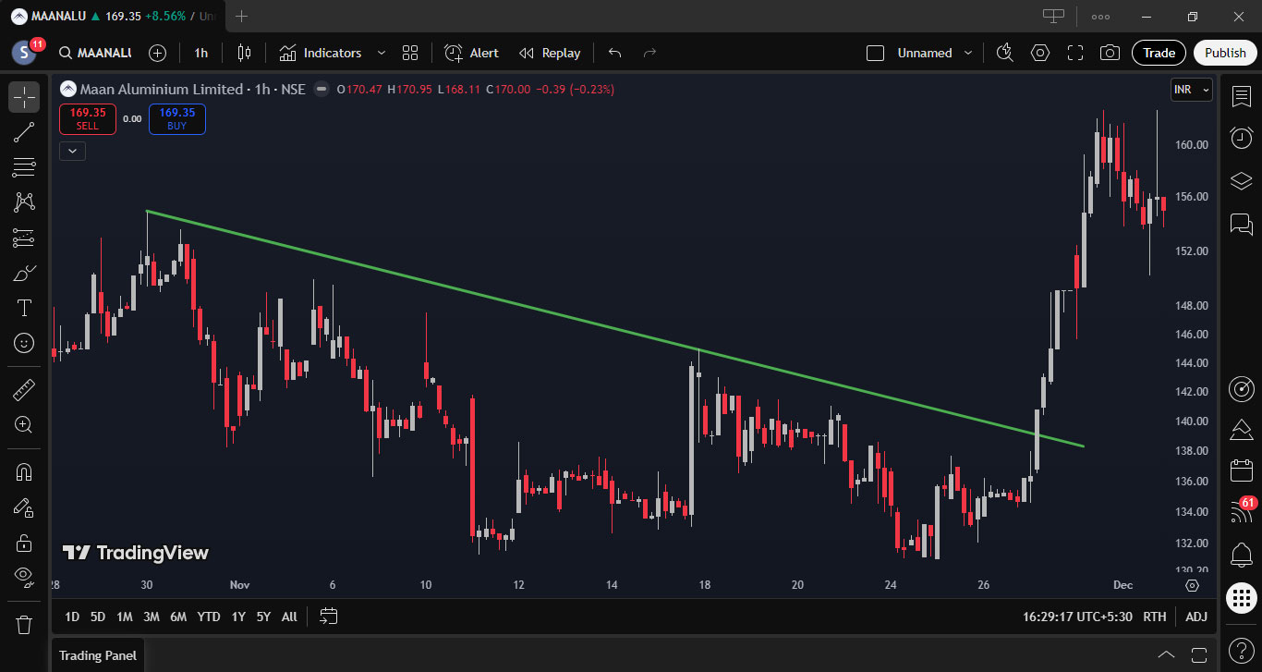Click the blue 169.35 BUY button

tap(177, 118)
